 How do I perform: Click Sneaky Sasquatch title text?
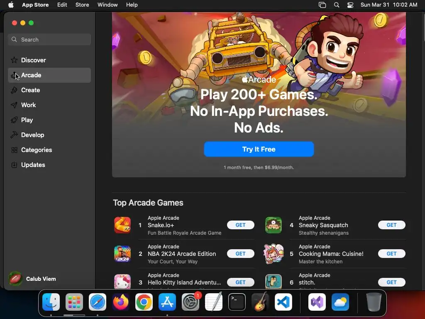coord(323,225)
